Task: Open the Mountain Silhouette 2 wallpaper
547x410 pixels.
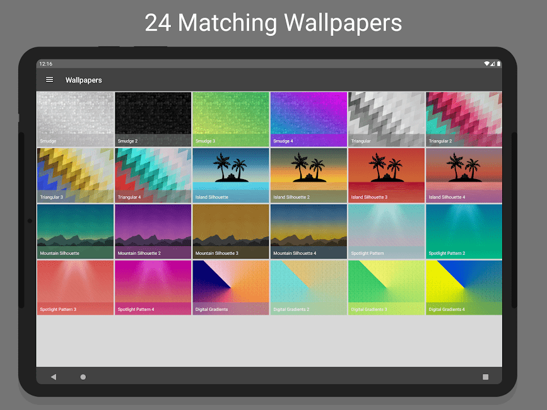Action: [x=153, y=231]
